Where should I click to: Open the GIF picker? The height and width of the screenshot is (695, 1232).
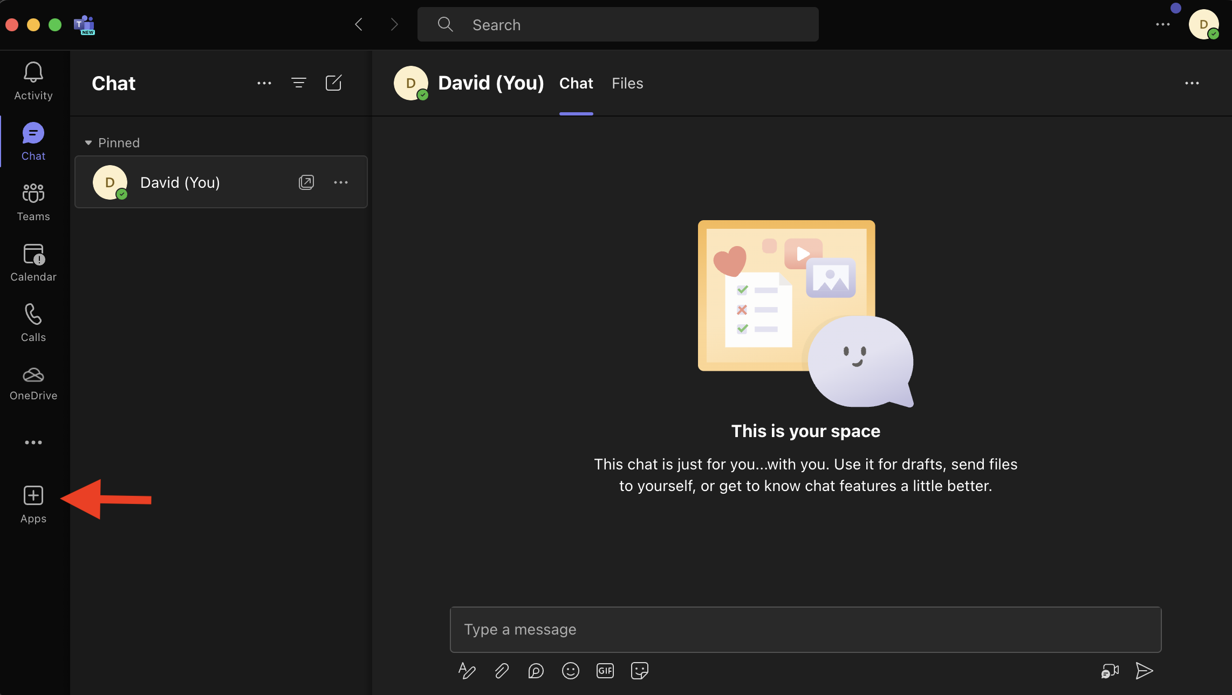pyautogui.click(x=605, y=671)
